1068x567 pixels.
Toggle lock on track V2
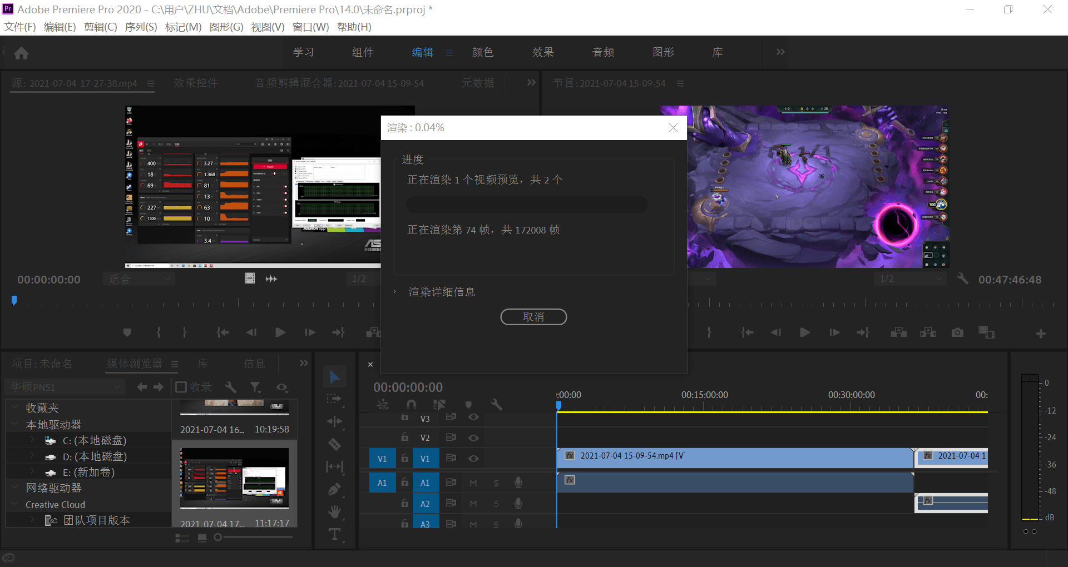click(x=405, y=437)
